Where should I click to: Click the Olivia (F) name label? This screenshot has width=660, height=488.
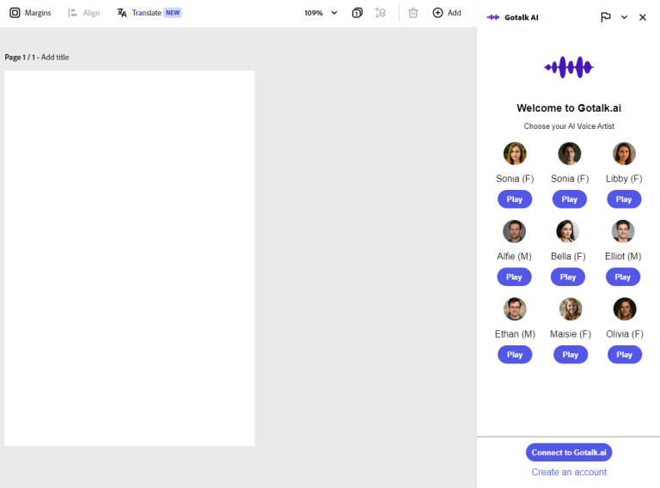[x=625, y=334]
